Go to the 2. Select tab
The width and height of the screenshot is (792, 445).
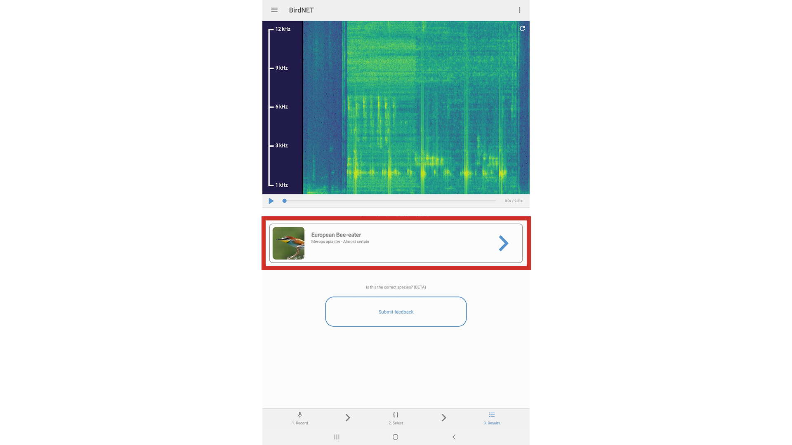396,418
